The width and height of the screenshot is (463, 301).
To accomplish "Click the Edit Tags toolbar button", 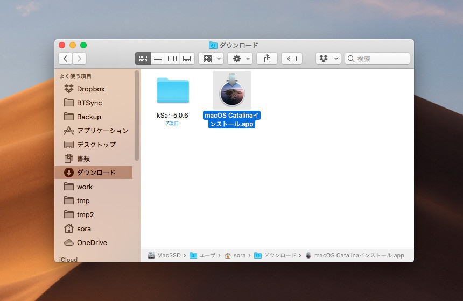I will [x=291, y=59].
